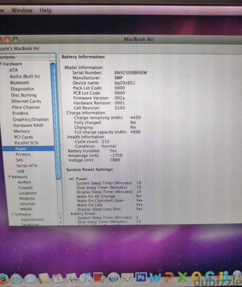Image resolution: width=242 pixels, height=287 pixels.
Task: Collapse the Hardware category in sidebar
Action: tap(1, 64)
